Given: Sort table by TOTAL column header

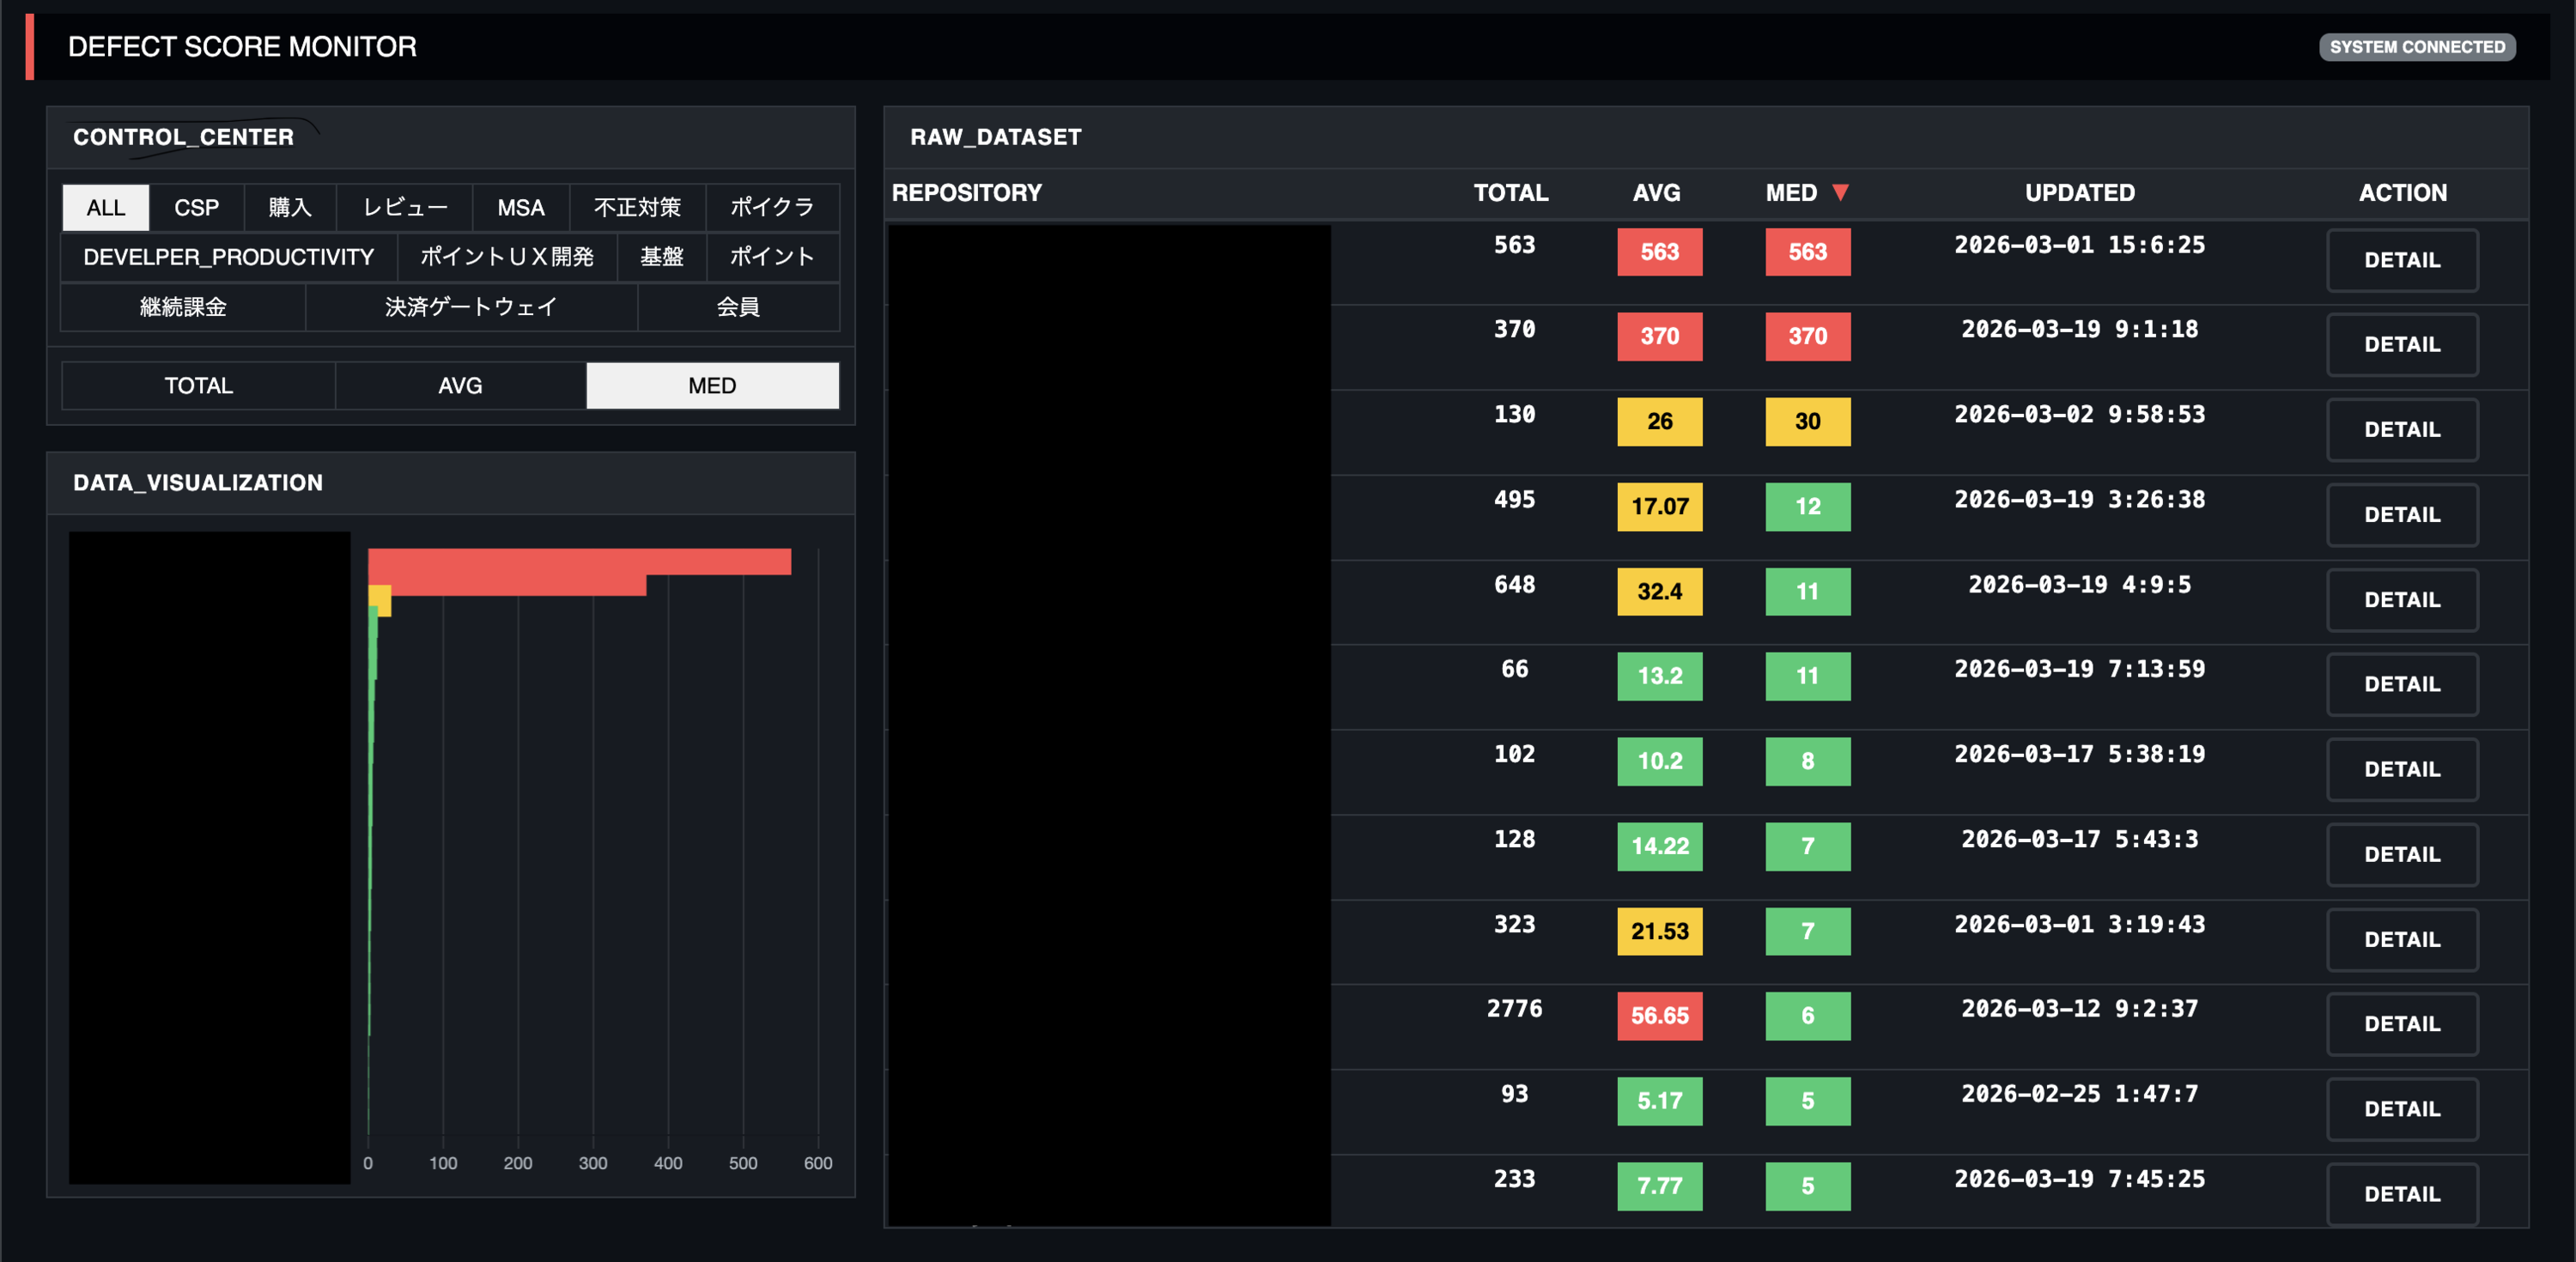Looking at the screenshot, I should tap(1510, 192).
